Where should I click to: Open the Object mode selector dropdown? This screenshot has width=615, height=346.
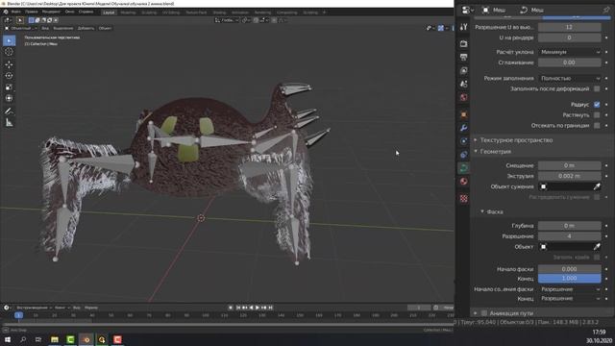tap(21, 28)
